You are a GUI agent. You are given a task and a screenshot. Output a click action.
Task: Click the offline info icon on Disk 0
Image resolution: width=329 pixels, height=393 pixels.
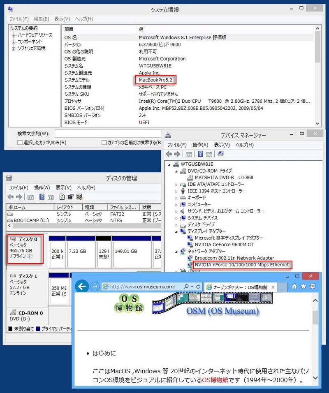30,256
